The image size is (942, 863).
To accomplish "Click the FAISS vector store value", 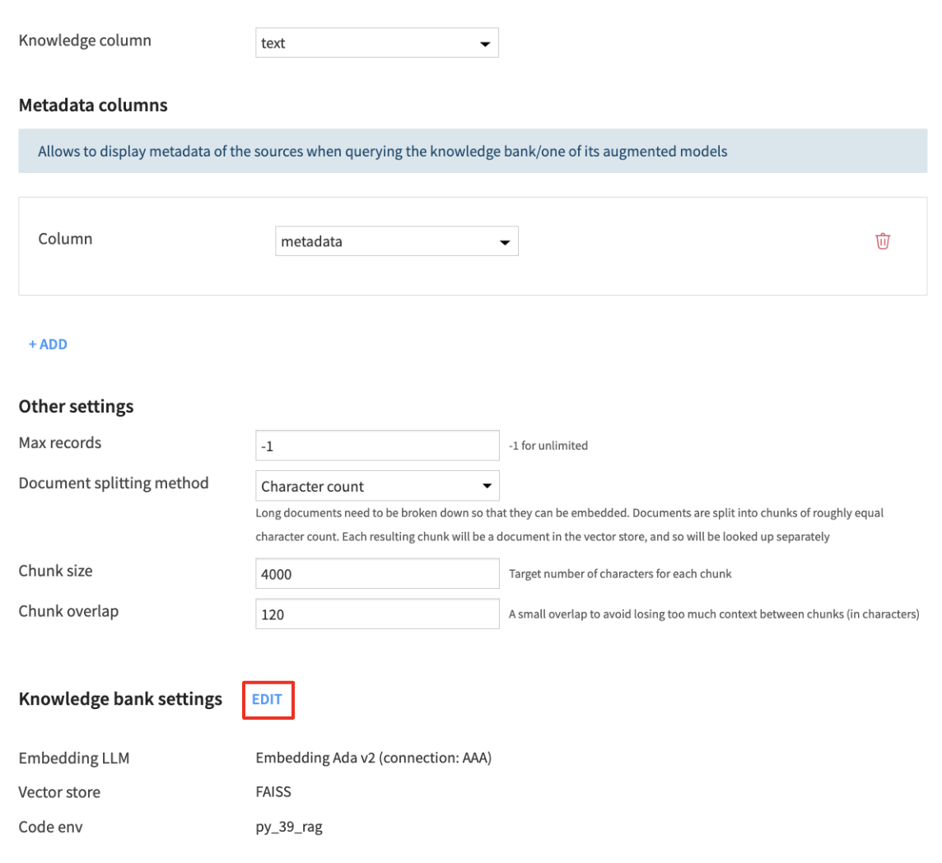I will [x=273, y=792].
